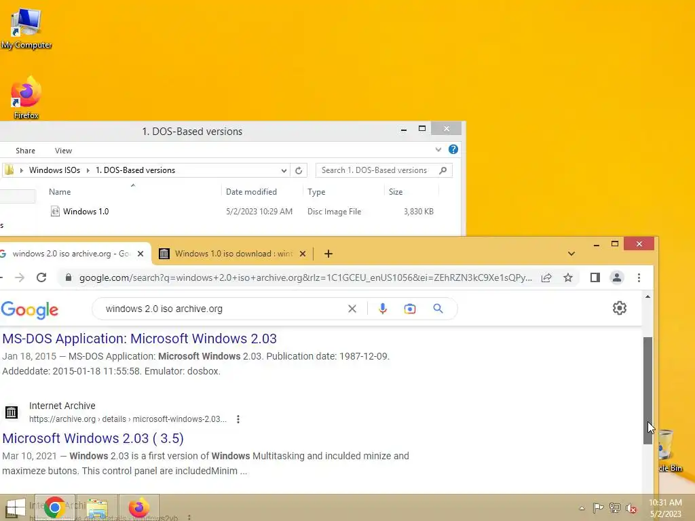This screenshot has height=521, width=695.
Task: Start Google voice search
Action: click(x=383, y=309)
